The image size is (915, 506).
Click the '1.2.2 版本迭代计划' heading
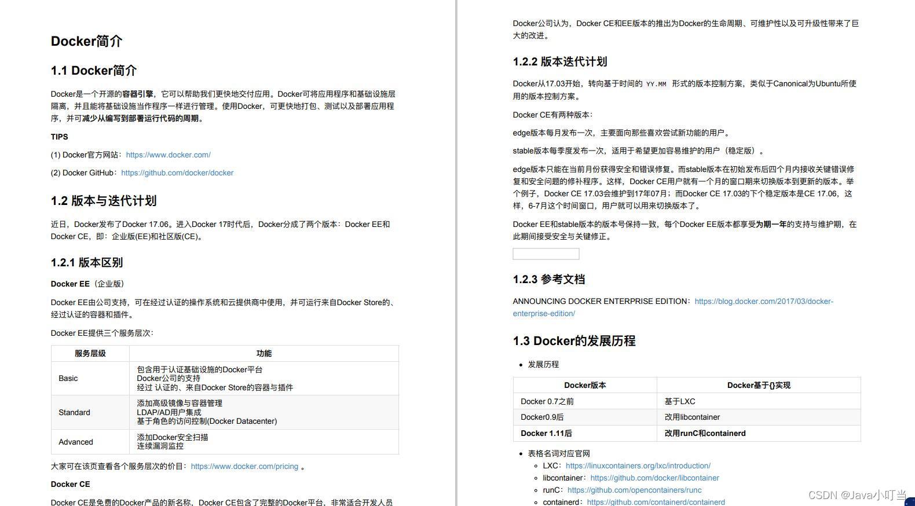click(x=560, y=61)
